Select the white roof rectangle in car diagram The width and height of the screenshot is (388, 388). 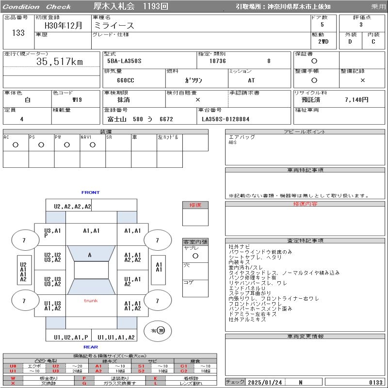[x=91, y=270]
